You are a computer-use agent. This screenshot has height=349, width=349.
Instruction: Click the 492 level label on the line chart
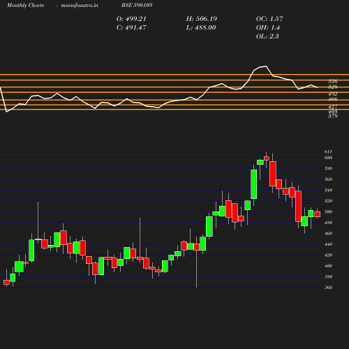[x=332, y=94]
